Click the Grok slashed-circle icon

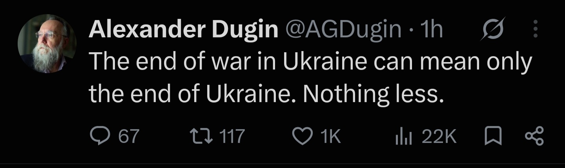point(493,29)
